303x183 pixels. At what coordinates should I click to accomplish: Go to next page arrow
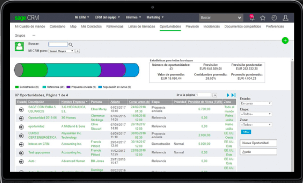(228, 95)
